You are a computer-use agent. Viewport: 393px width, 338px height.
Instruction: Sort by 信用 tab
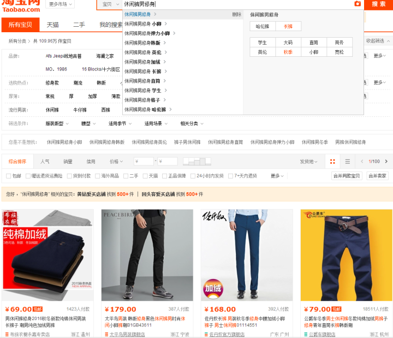(x=91, y=162)
